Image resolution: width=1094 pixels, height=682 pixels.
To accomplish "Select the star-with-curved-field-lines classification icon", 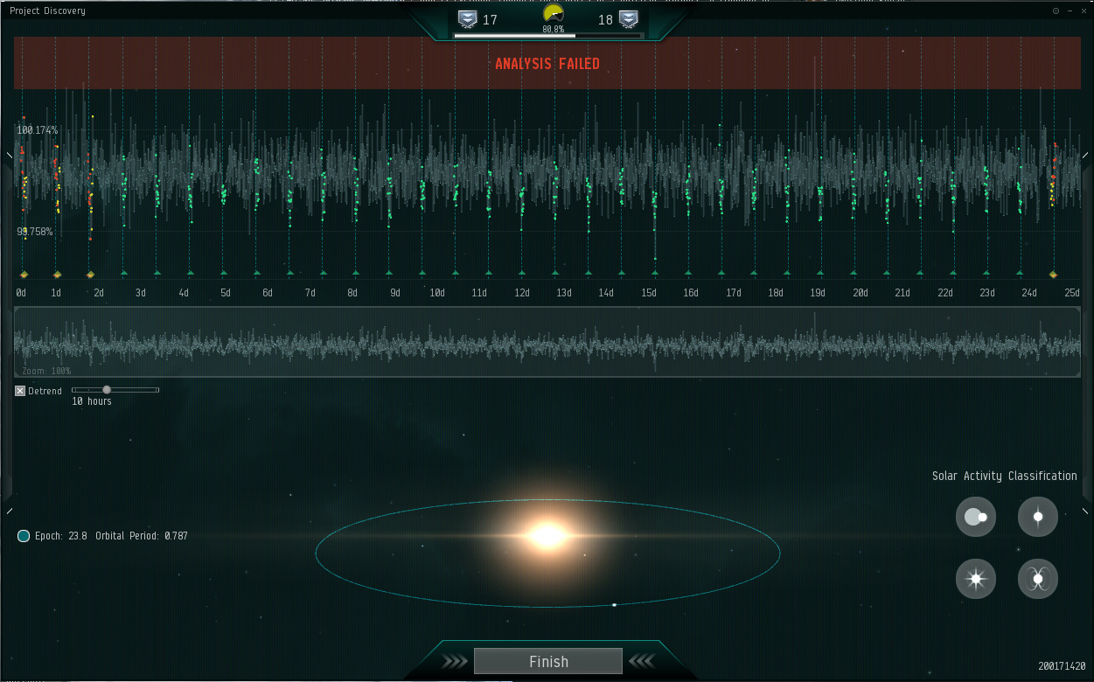I will [1038, 579].
